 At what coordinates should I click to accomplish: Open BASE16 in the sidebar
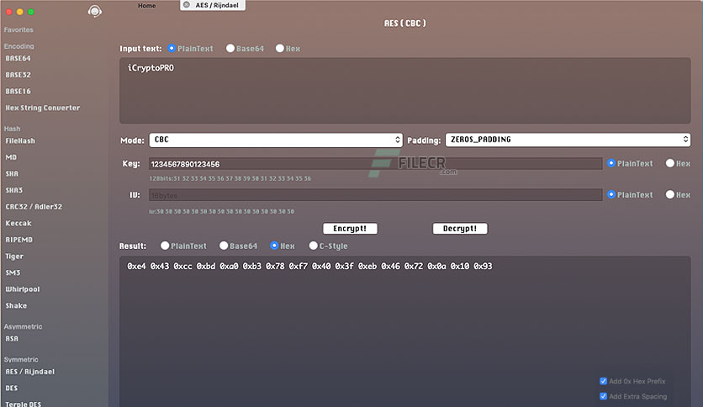coord(18,92)
